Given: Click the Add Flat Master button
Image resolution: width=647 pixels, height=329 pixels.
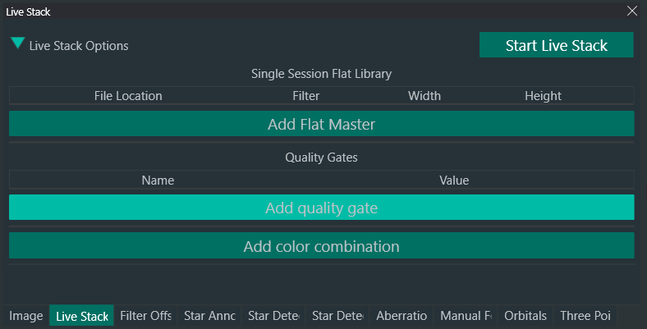Looking at the screenshot, I should click(x=321, y=124).
